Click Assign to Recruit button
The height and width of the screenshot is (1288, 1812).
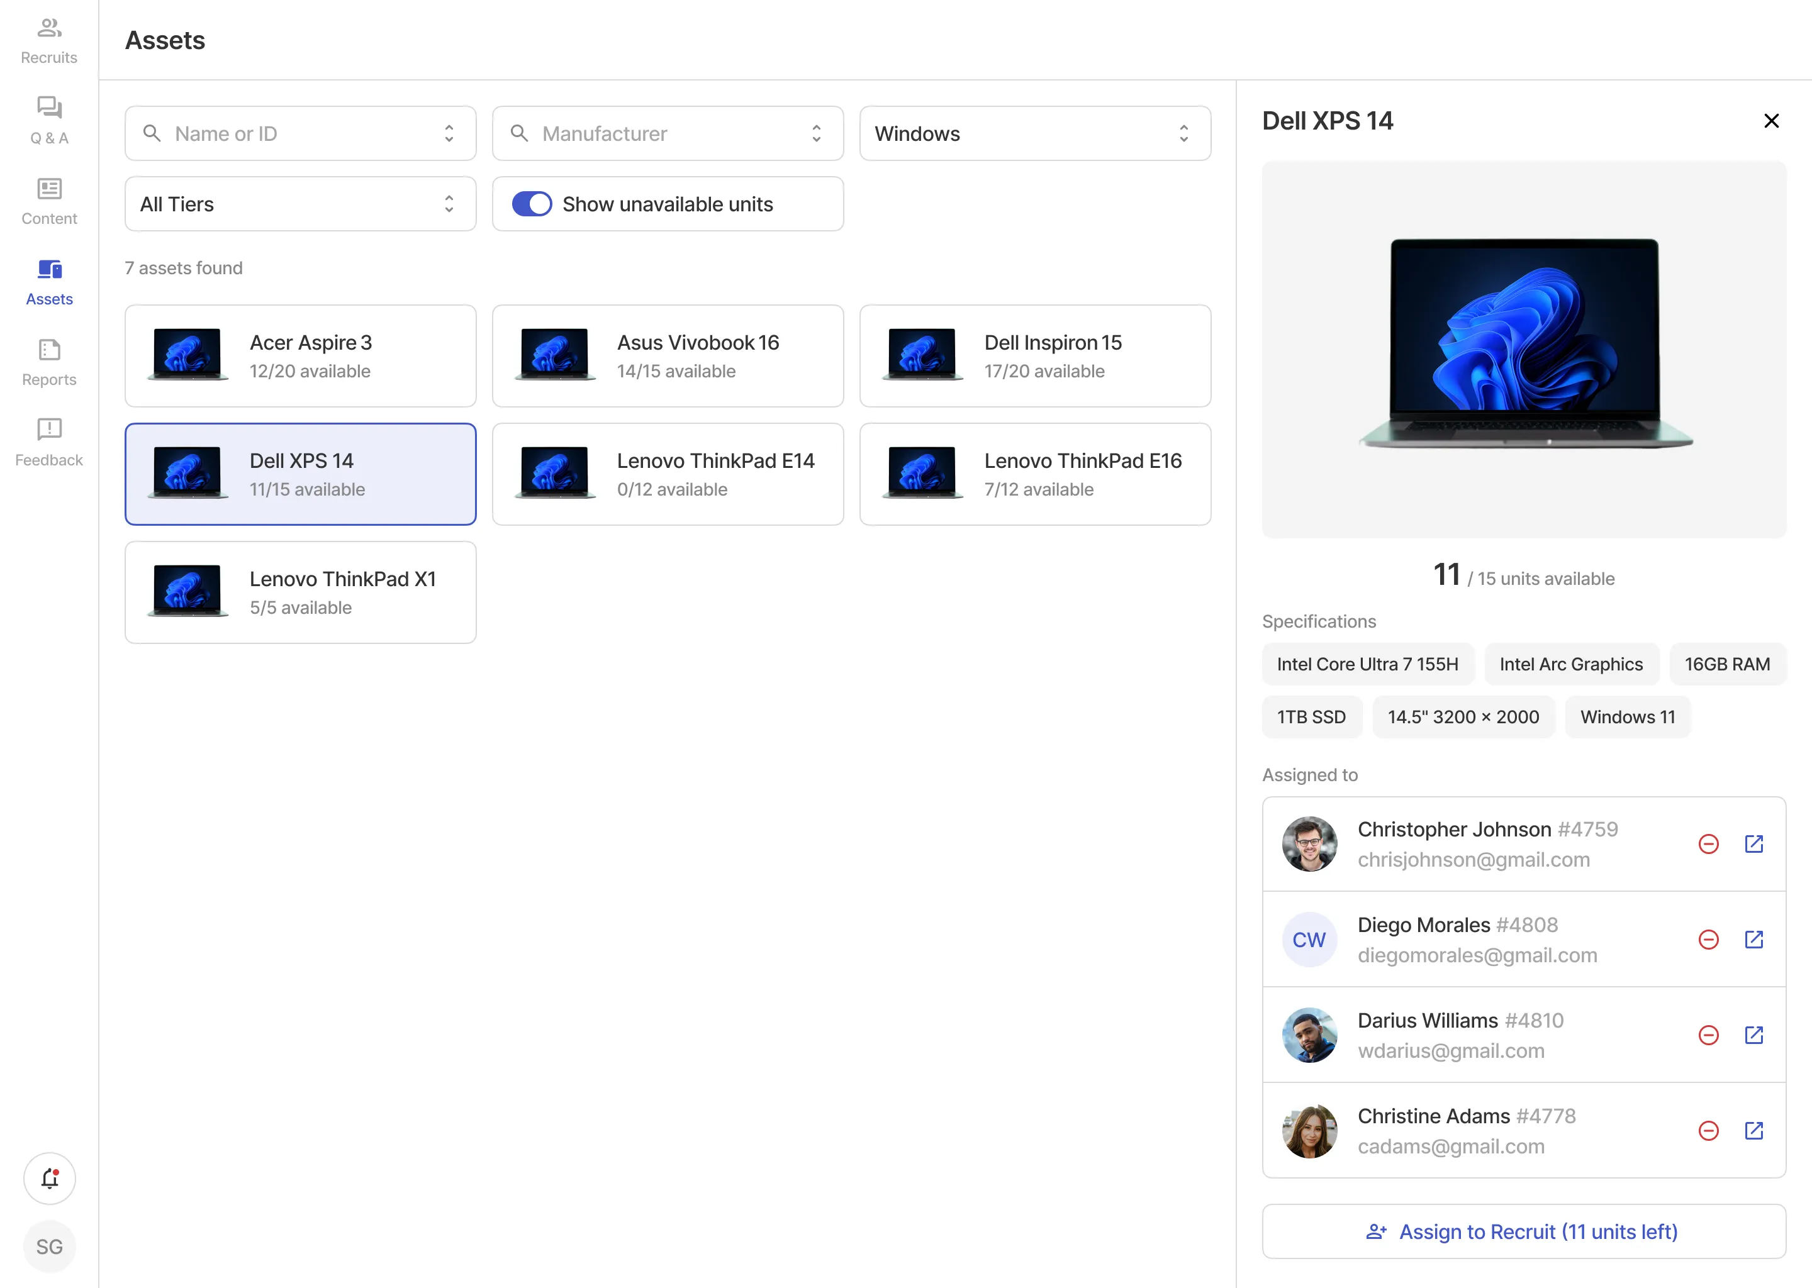(1523, 1231)
